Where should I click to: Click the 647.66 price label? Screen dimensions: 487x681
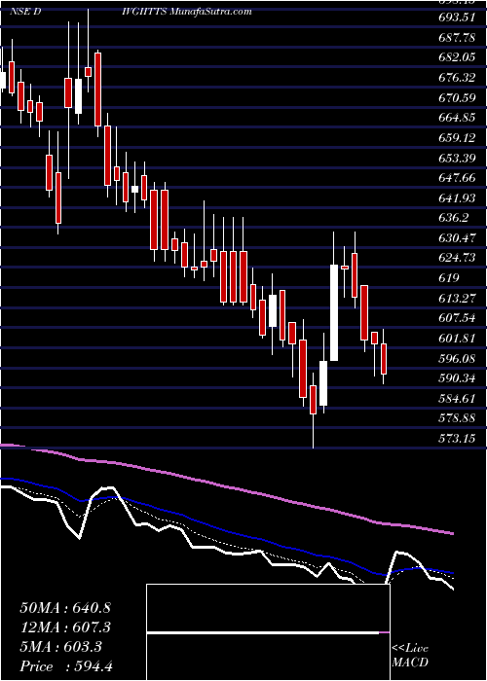click(457, 178)
